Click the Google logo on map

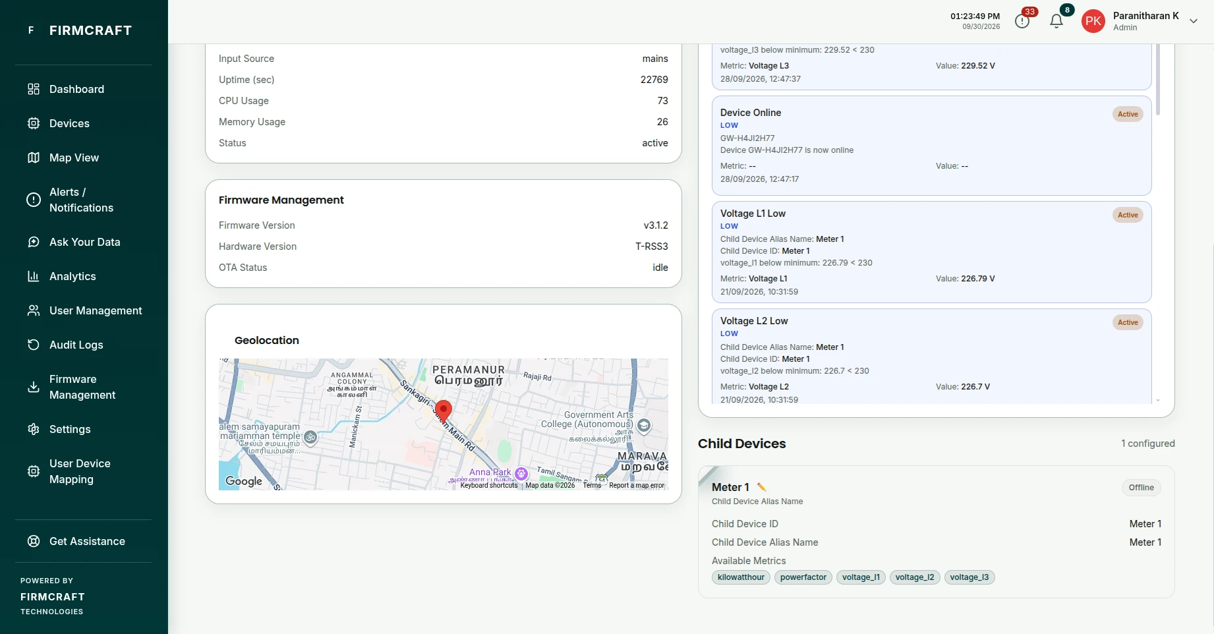244,481
